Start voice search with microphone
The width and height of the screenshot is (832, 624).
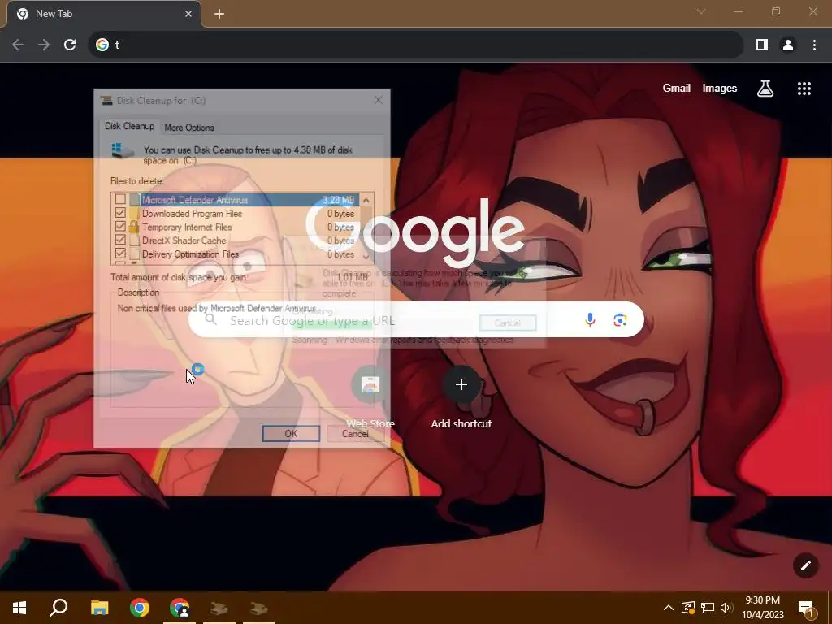point(590,319)
